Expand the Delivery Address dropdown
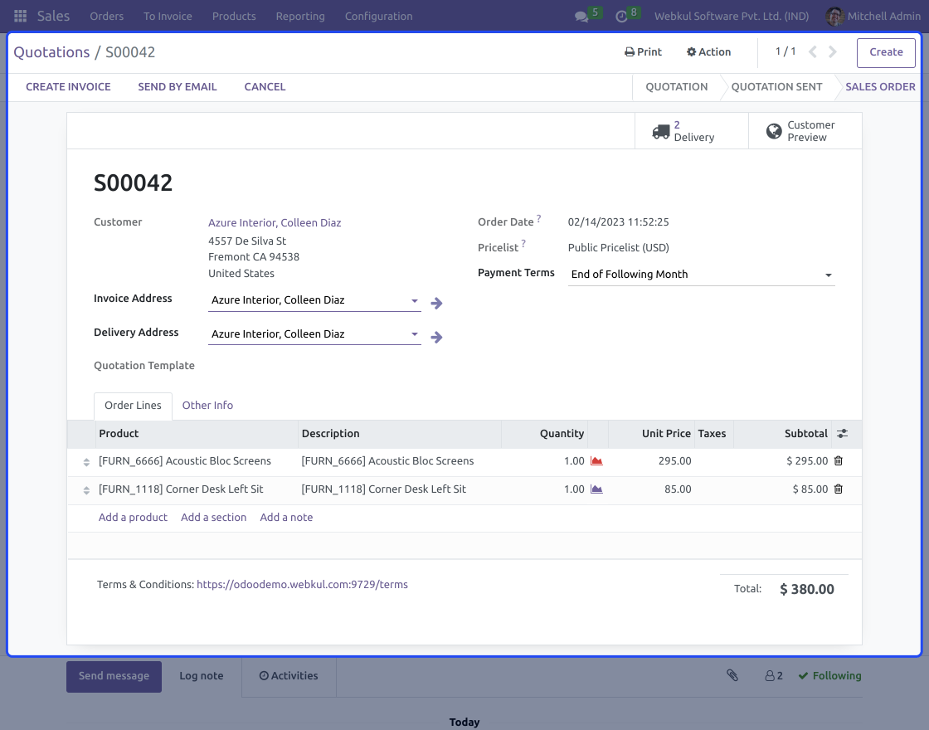Image resolution: width=929 pixels, height=730 pixels. point(415,334)
